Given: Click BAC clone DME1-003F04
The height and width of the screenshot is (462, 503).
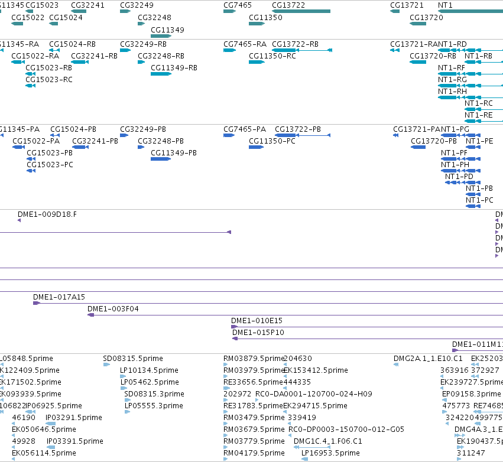Looking at the screenshot, I should (113, 309).
